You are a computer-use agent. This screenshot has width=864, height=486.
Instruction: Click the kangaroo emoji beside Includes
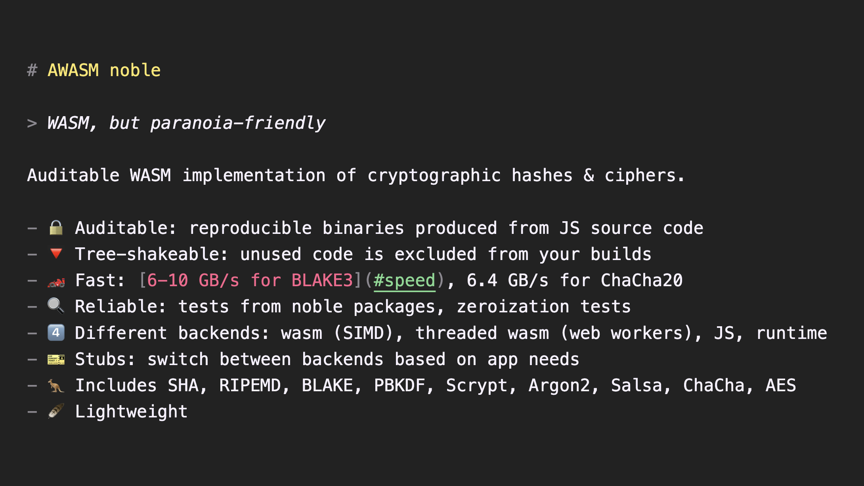click(56, 385)
